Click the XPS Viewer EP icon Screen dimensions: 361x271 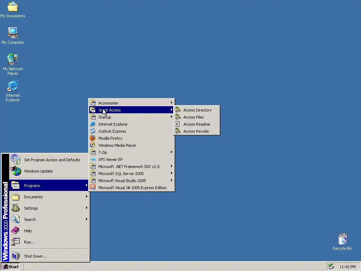(x=93, y=159)
